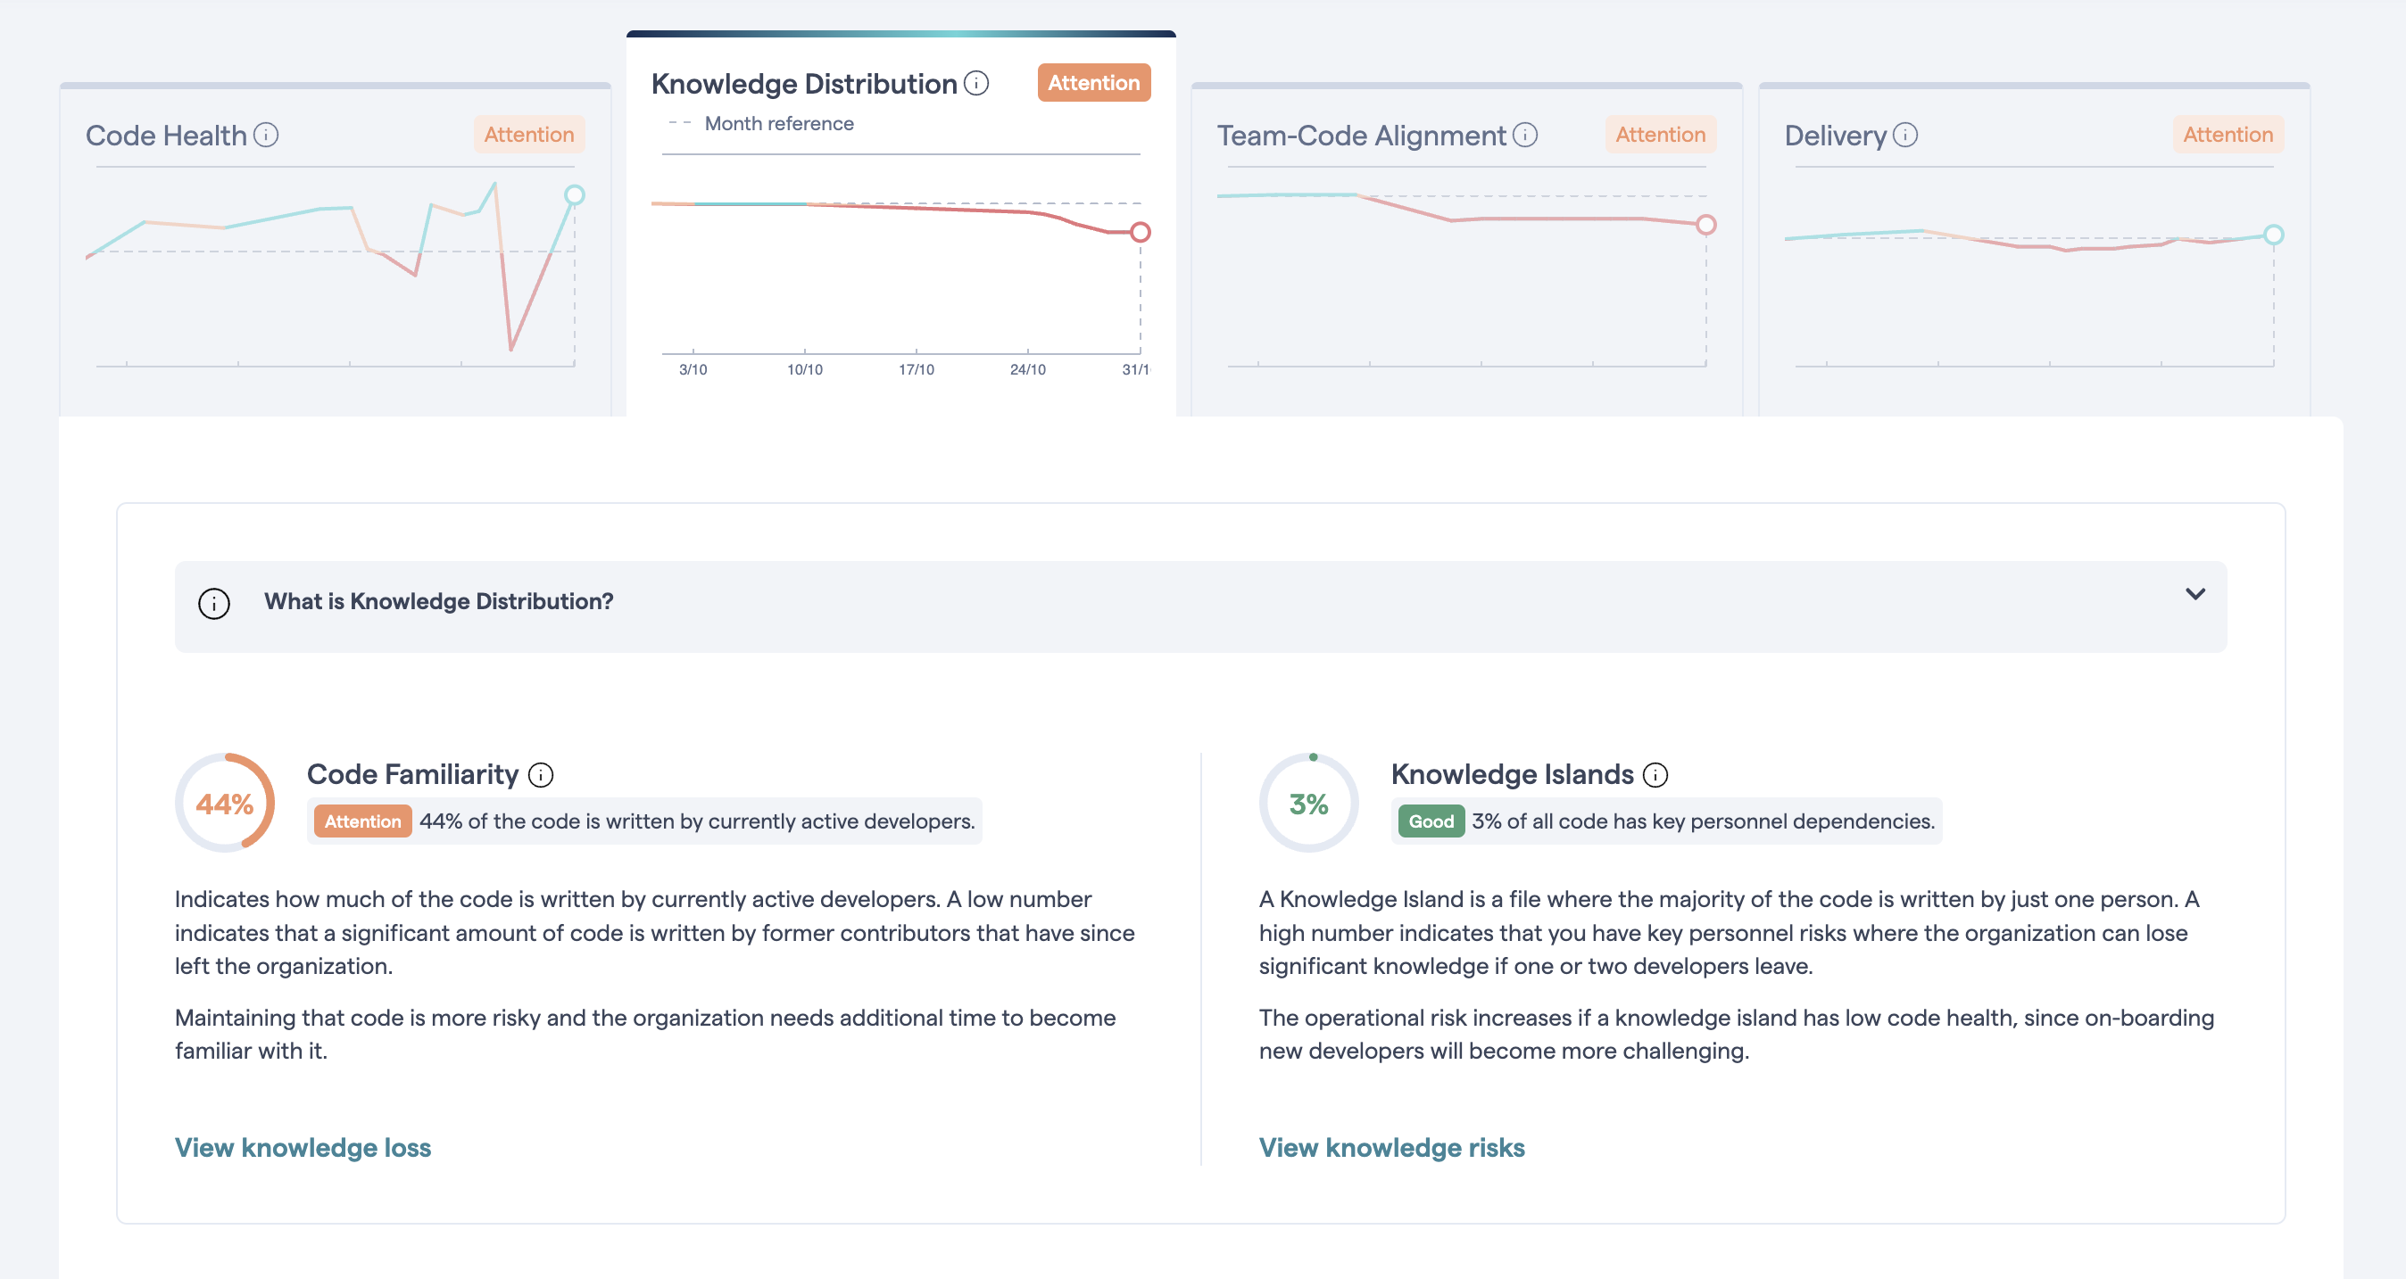Open the View knowledge risks link

click(x=1391, y=1147)
